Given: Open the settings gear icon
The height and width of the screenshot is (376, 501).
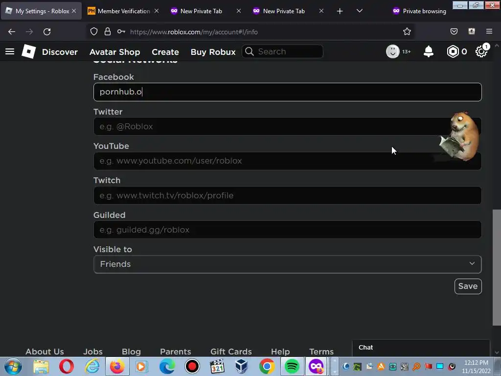Looking at the screenshot, I should pyautogui.click(x=481, y=51).
